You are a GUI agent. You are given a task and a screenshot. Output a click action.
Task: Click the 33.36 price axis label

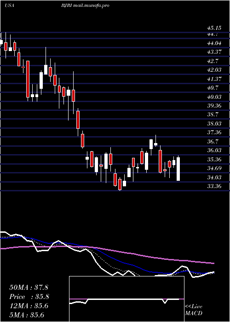point(213,186)
